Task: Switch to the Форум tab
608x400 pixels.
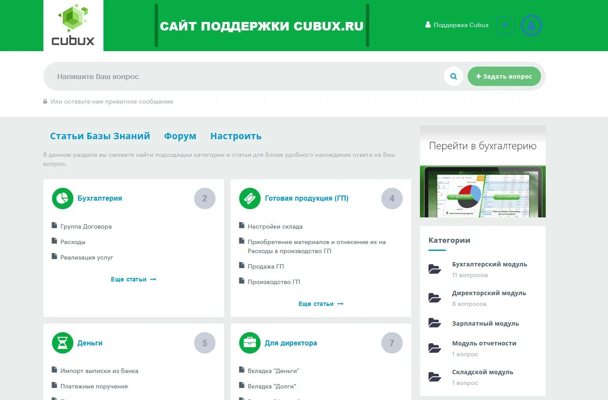Action: [180, 136]
